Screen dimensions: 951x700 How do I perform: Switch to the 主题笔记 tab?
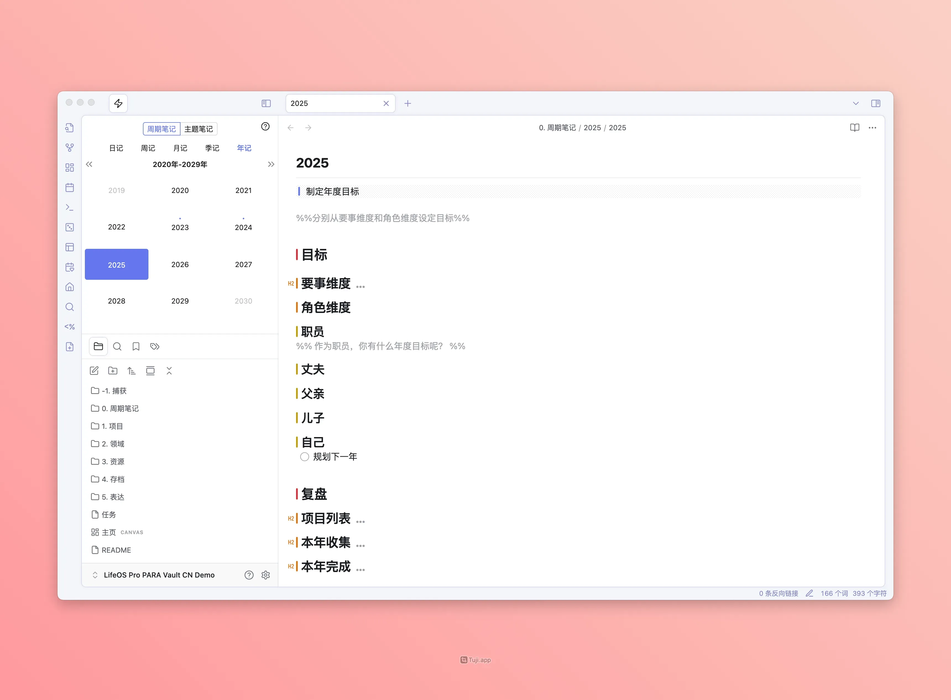coord(199,129)
